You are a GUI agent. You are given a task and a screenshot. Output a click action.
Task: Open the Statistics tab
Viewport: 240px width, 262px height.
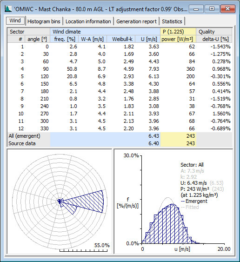(172, 21)
